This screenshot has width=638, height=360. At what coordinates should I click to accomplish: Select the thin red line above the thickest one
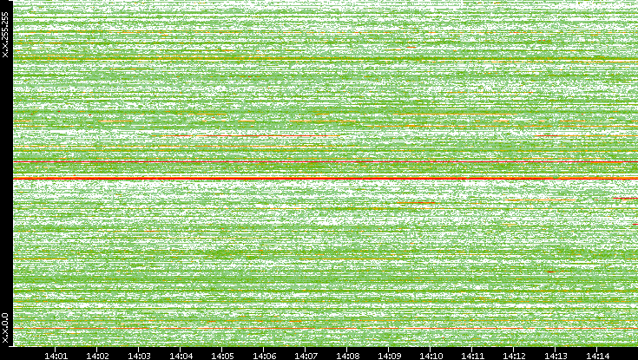click(326, 162)
